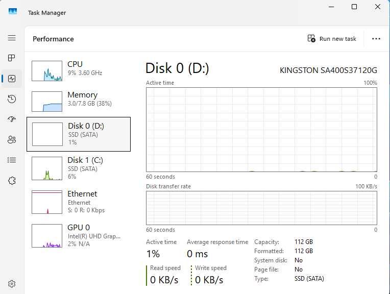Click the Performance page heading
Viewport: 390px width, 294px height.
click(x=53, y=39)
